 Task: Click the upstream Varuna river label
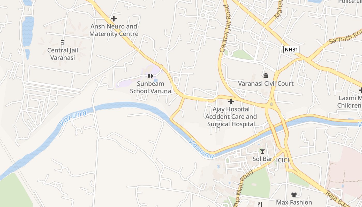[x=73, y=118]
